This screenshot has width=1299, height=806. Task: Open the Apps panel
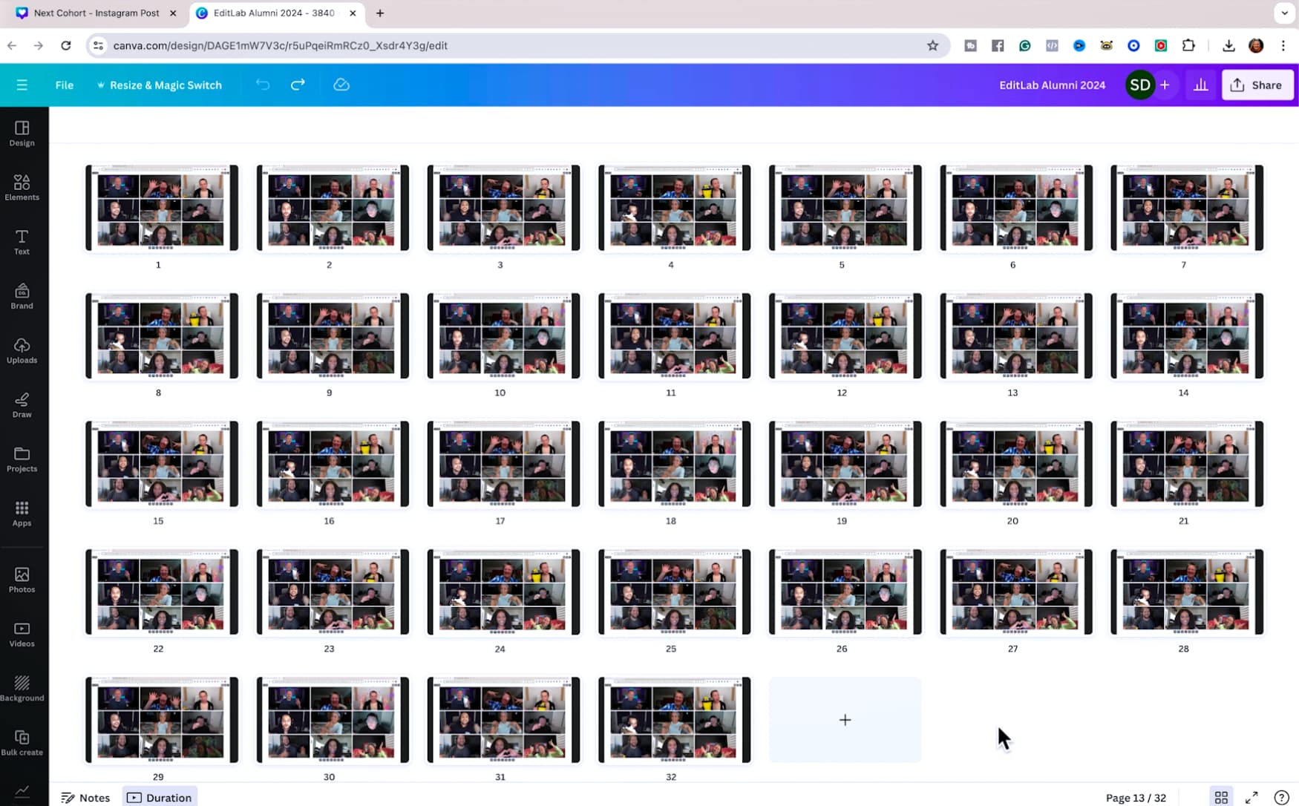(x=22, y=513)
